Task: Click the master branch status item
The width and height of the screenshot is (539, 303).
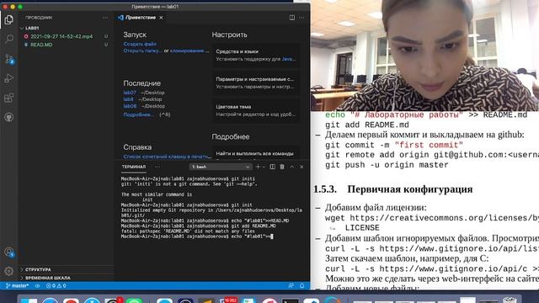Action: click(x=17, y=285)
